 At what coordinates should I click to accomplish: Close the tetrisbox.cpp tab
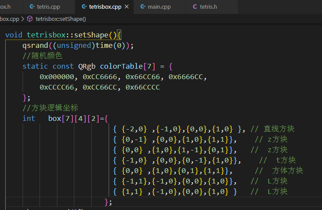[127, 7]
